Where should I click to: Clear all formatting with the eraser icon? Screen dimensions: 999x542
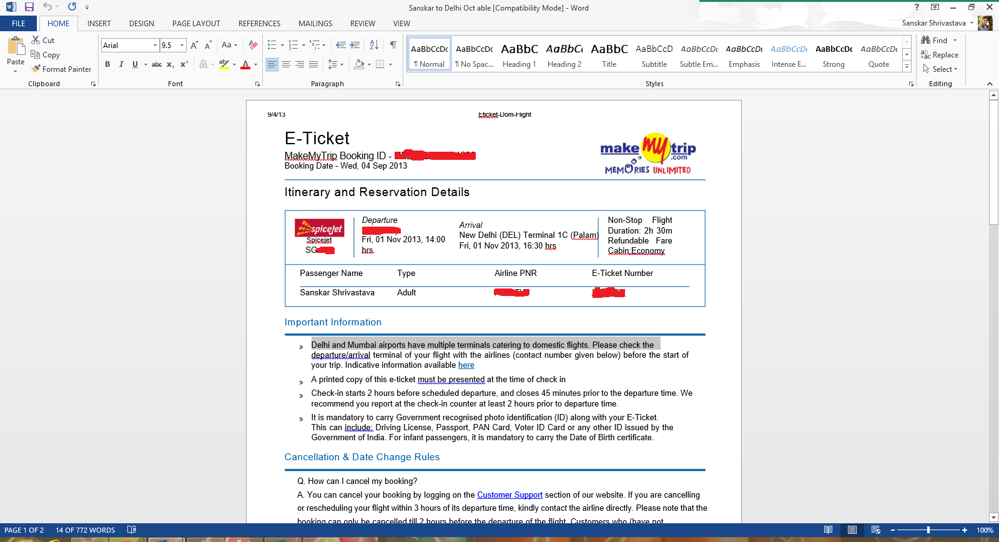click(253, 46)
